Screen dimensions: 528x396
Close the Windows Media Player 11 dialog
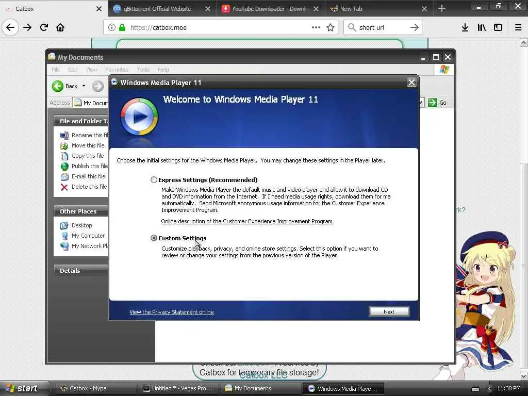tap(411, 82)
